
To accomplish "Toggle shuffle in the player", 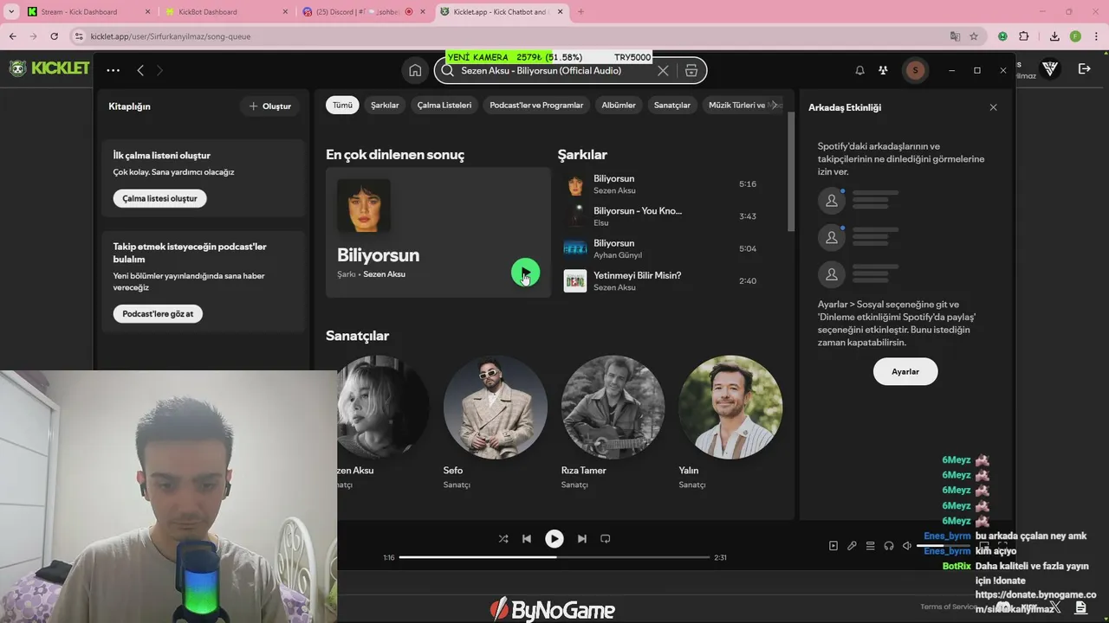I will [503, 538].
